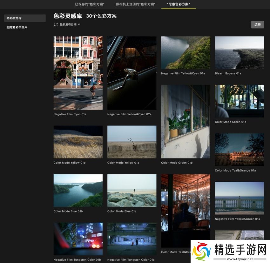Open 创意色彩灵感库 from the sidebar
270x263 pixels.
pos(15,27)
